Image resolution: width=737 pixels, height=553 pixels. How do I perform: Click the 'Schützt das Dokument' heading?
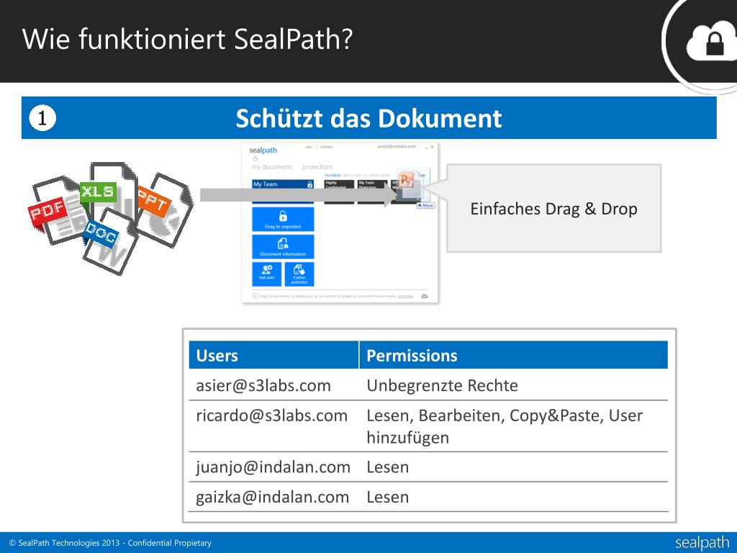[369, 118]
